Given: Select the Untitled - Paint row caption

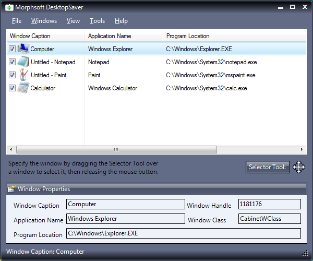Looking at the screenshot, I should point(49,75).
